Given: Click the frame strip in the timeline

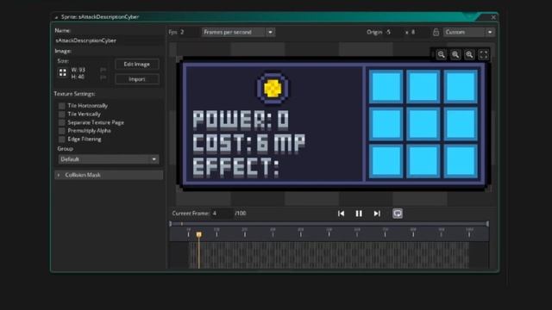Looking at the screenshot, I should point(329,255).
